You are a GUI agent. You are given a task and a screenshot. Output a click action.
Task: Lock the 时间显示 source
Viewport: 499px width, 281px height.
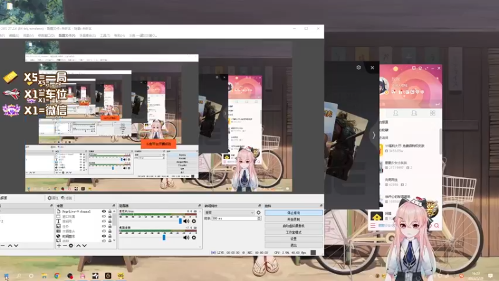[x=110, y=236]
